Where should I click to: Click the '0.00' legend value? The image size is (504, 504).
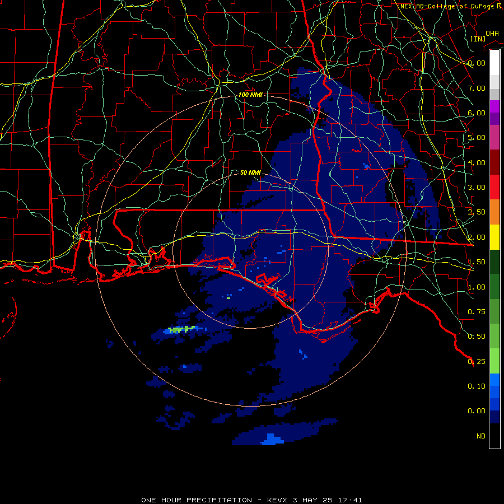pyautogui.click(x=477, y=411)
